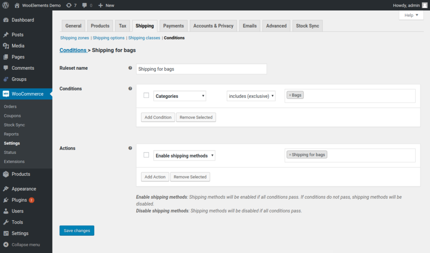
Task: Expand the Help dropdown top right
Action: [411, 15]
